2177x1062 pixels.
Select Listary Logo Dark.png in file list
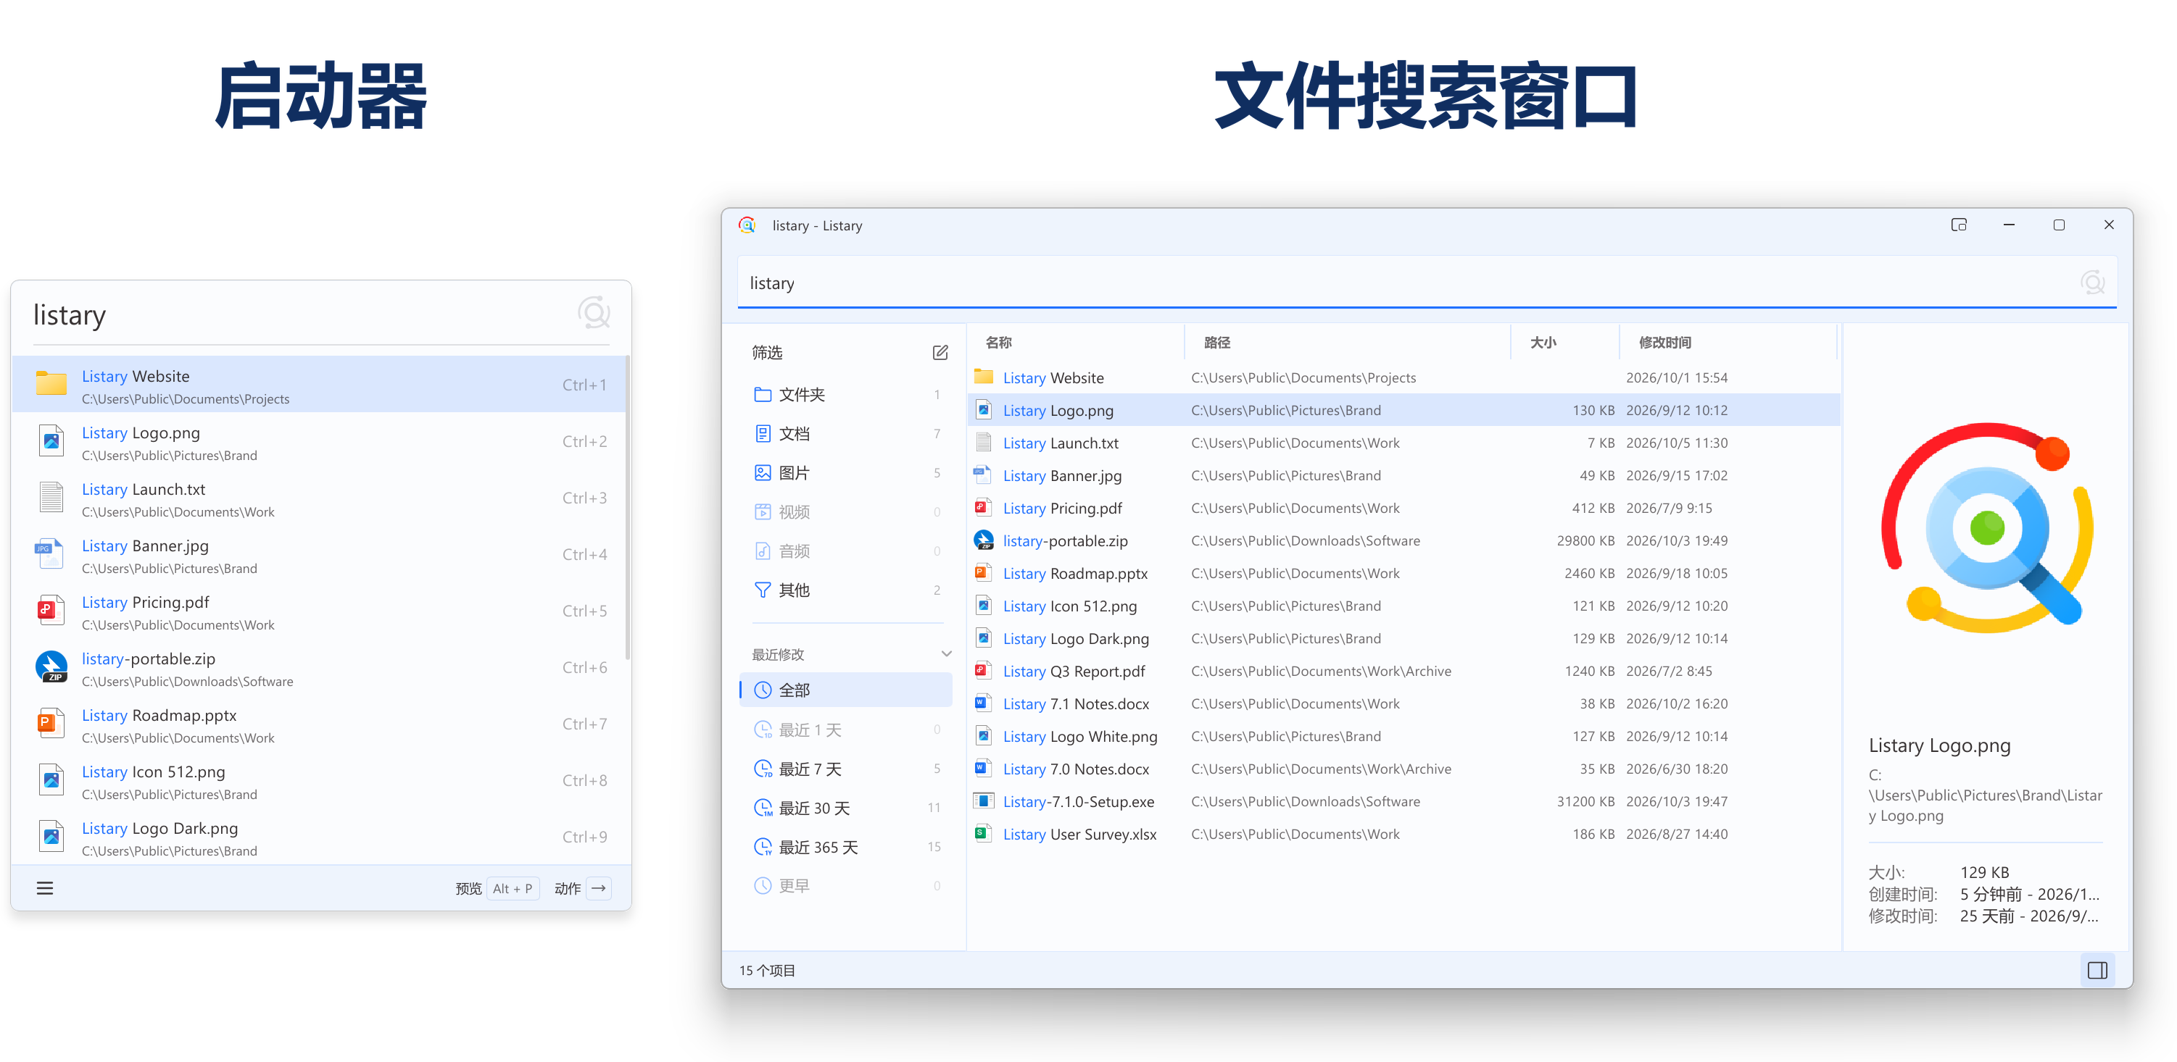pyautogui.click(x=1403, y=638)
